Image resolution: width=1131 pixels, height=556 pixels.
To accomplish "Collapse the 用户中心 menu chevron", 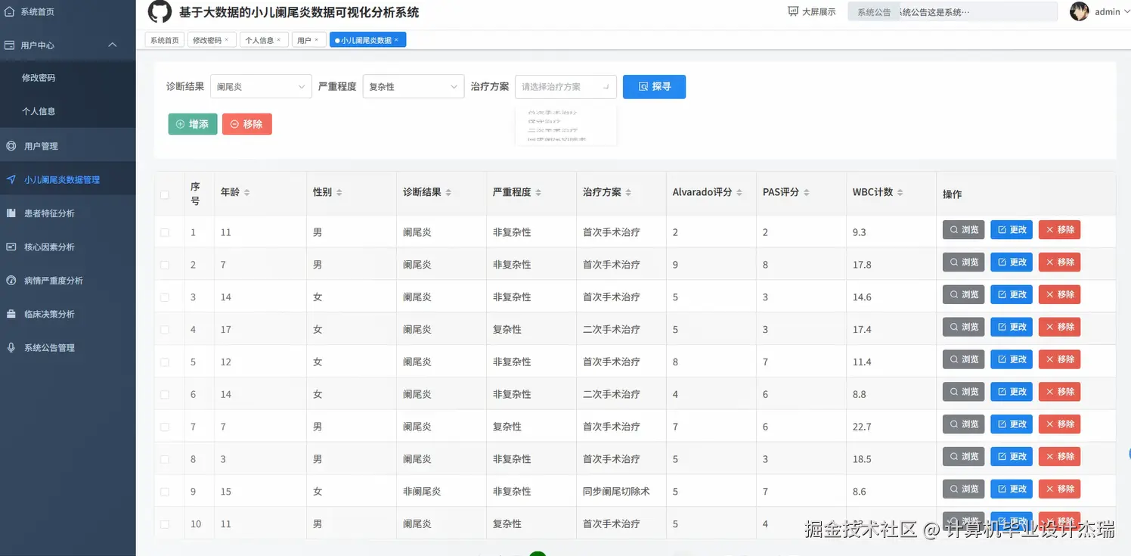I will [x=113, y=45].
